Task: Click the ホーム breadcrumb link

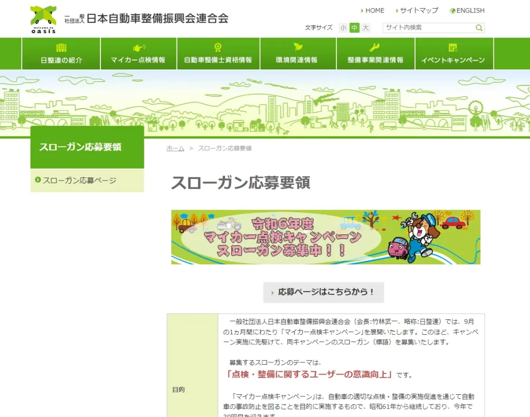Action: (x=175, y=148)
